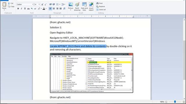Click the 100% zoom level label
The width and height of the screenshot is (186, 104).
(162, 102)
